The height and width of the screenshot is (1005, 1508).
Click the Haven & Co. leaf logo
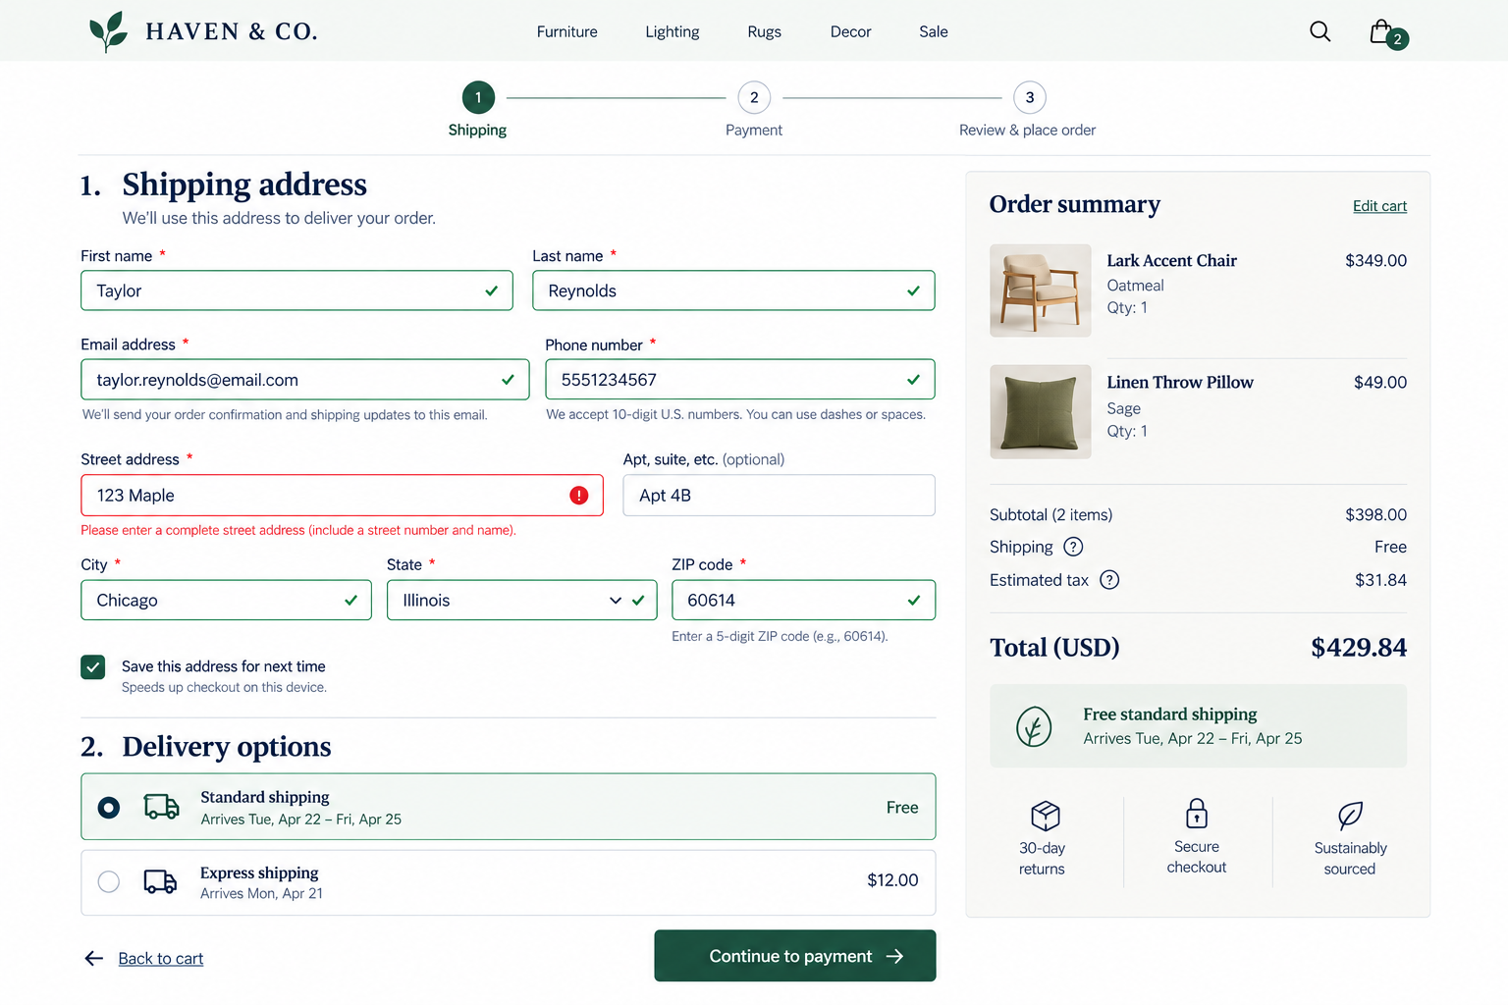click(108, 31)
